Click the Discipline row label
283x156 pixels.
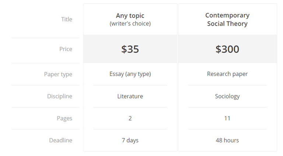tap(60, 96)
